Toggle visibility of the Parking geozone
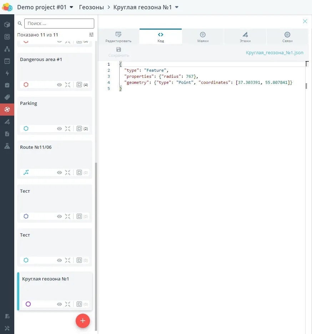Screen dimensions: 312x334 click(60, 128)
